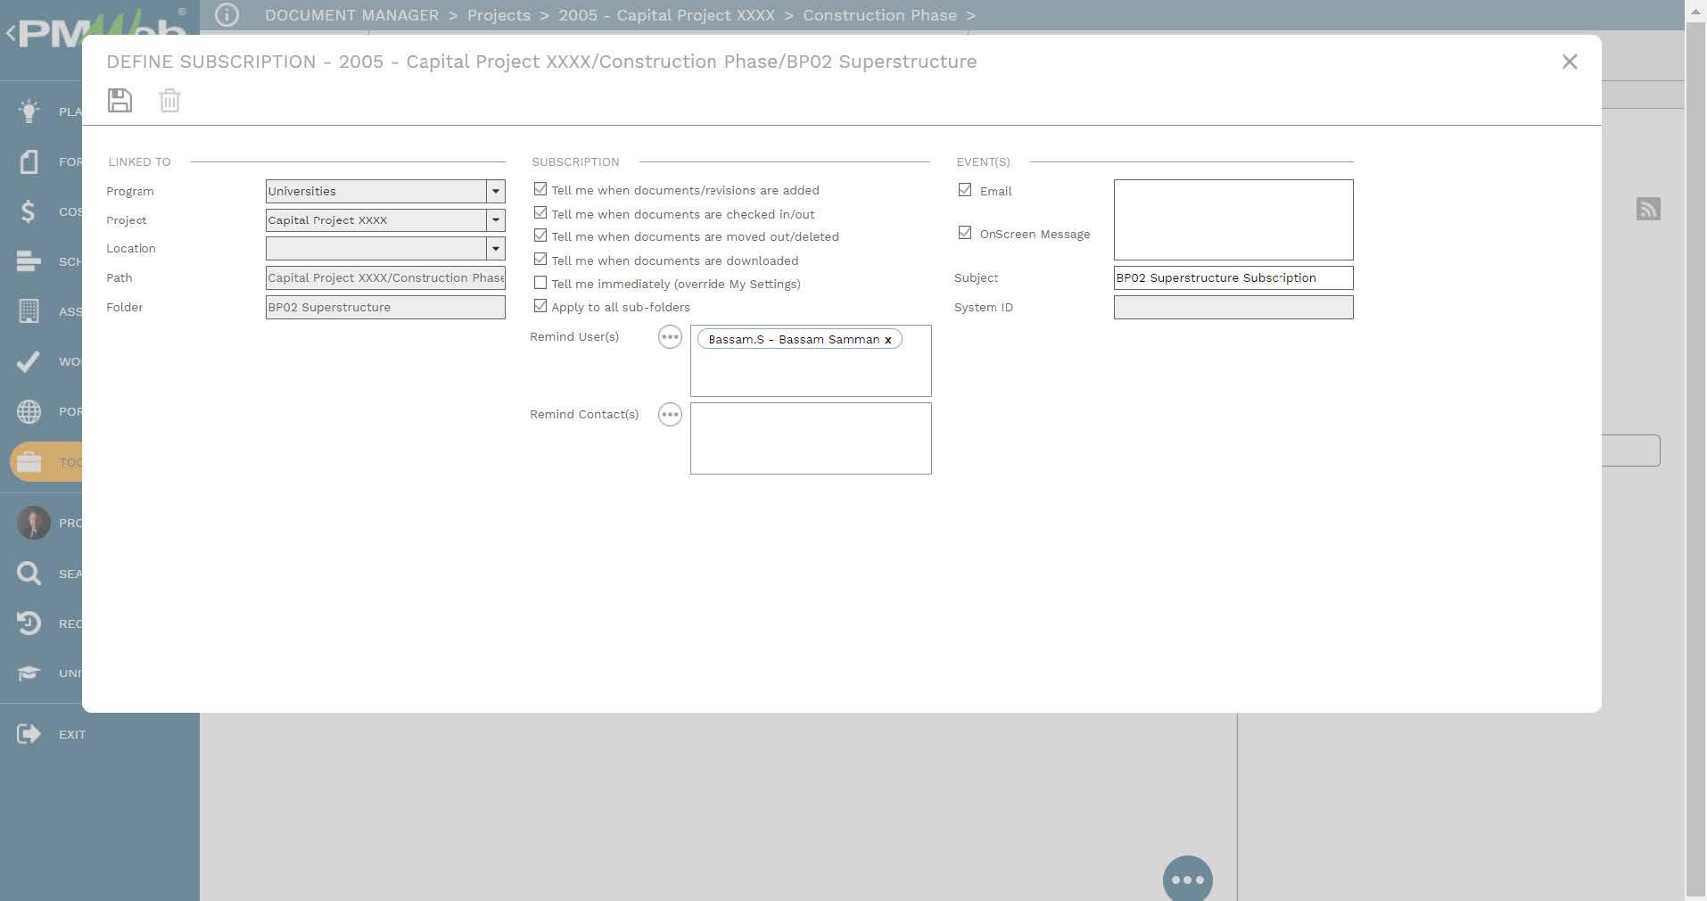Viewport: 1707px width, 901px height.
Task: Go to Document Manager breadcrumb
Action: tap(351, 15)
